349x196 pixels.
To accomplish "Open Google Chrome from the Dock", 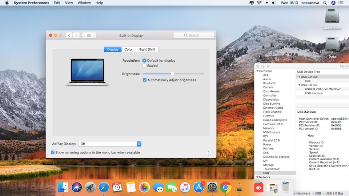I will (225, 187).
